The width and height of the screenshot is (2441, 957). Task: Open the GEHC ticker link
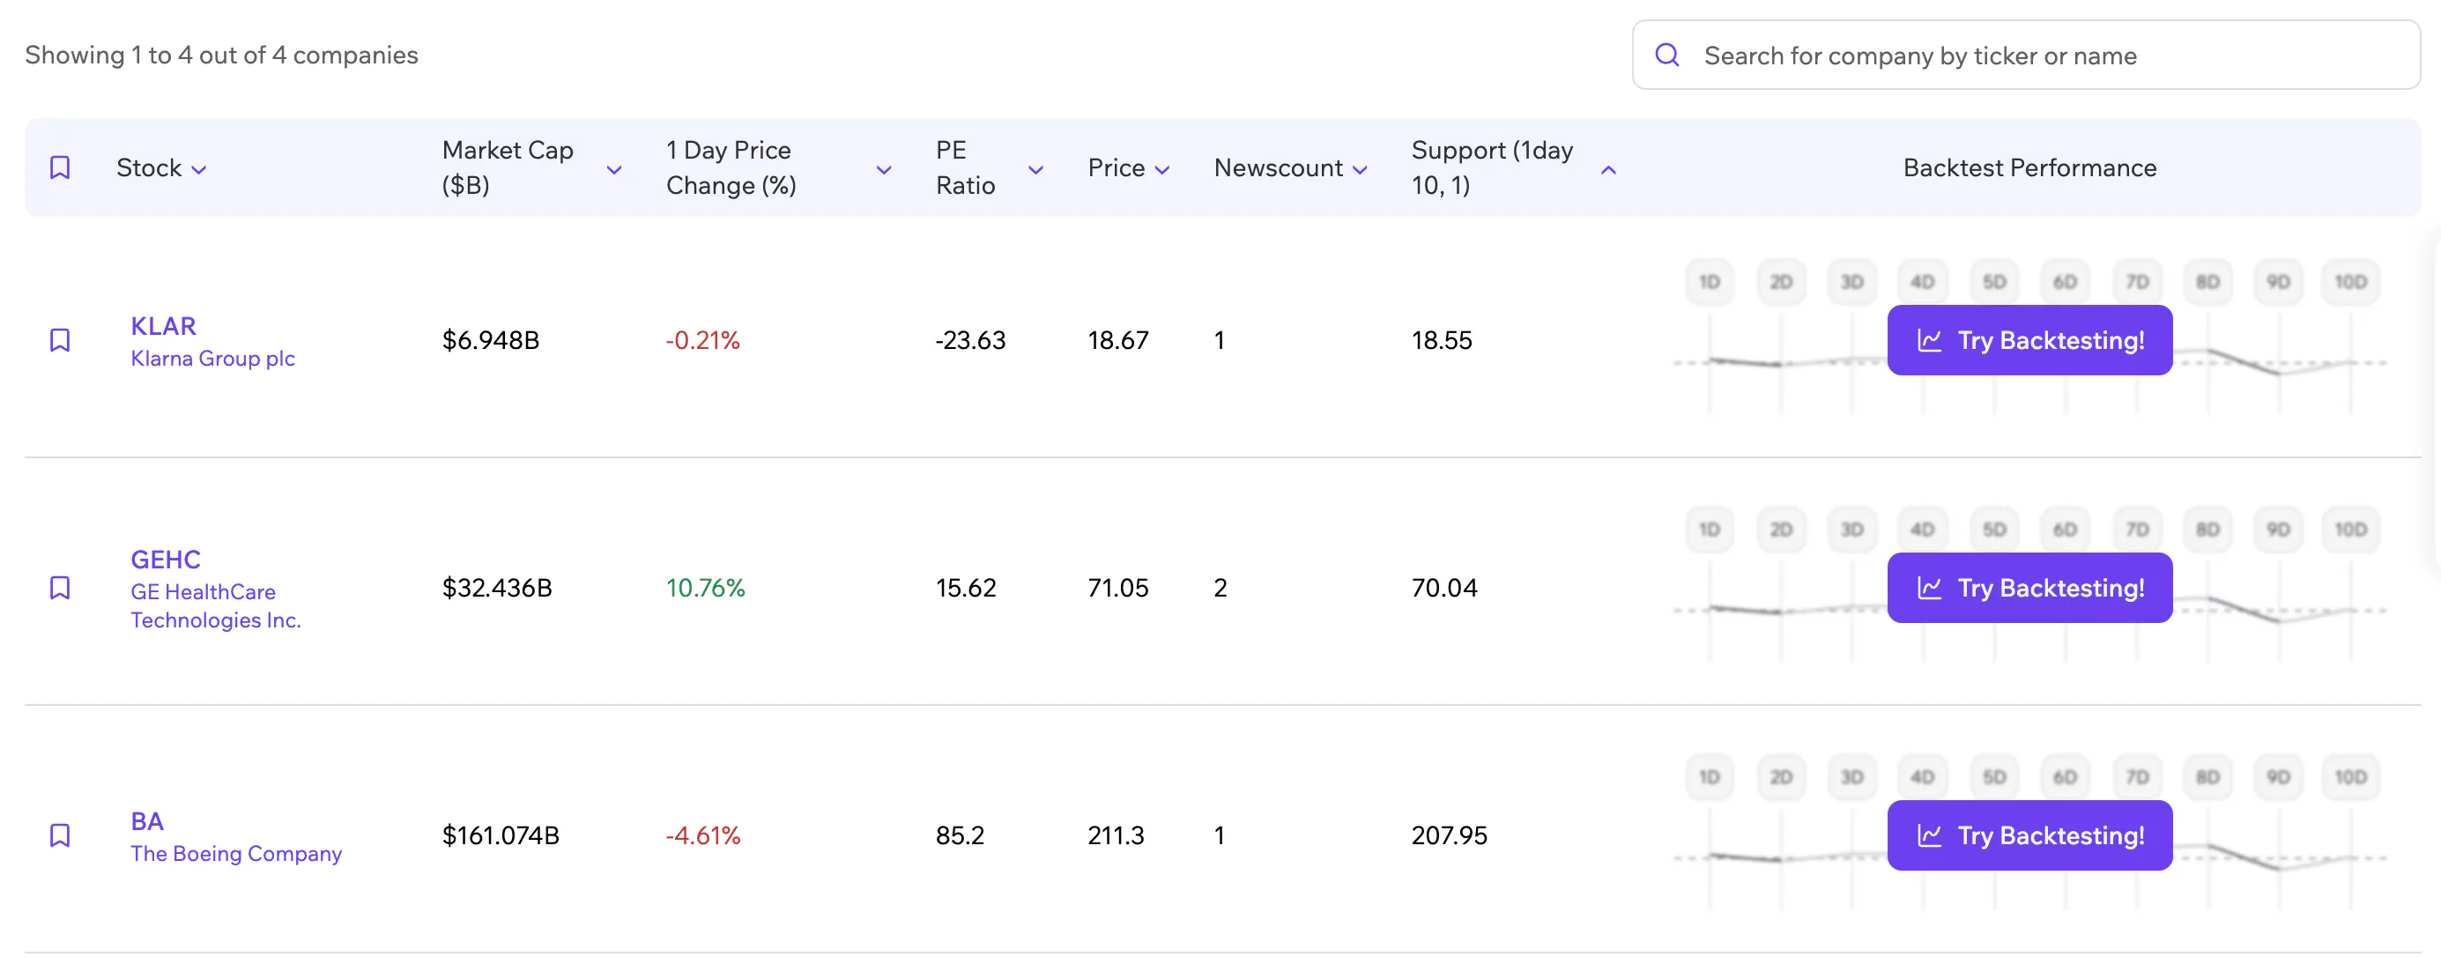click(166, 559)
